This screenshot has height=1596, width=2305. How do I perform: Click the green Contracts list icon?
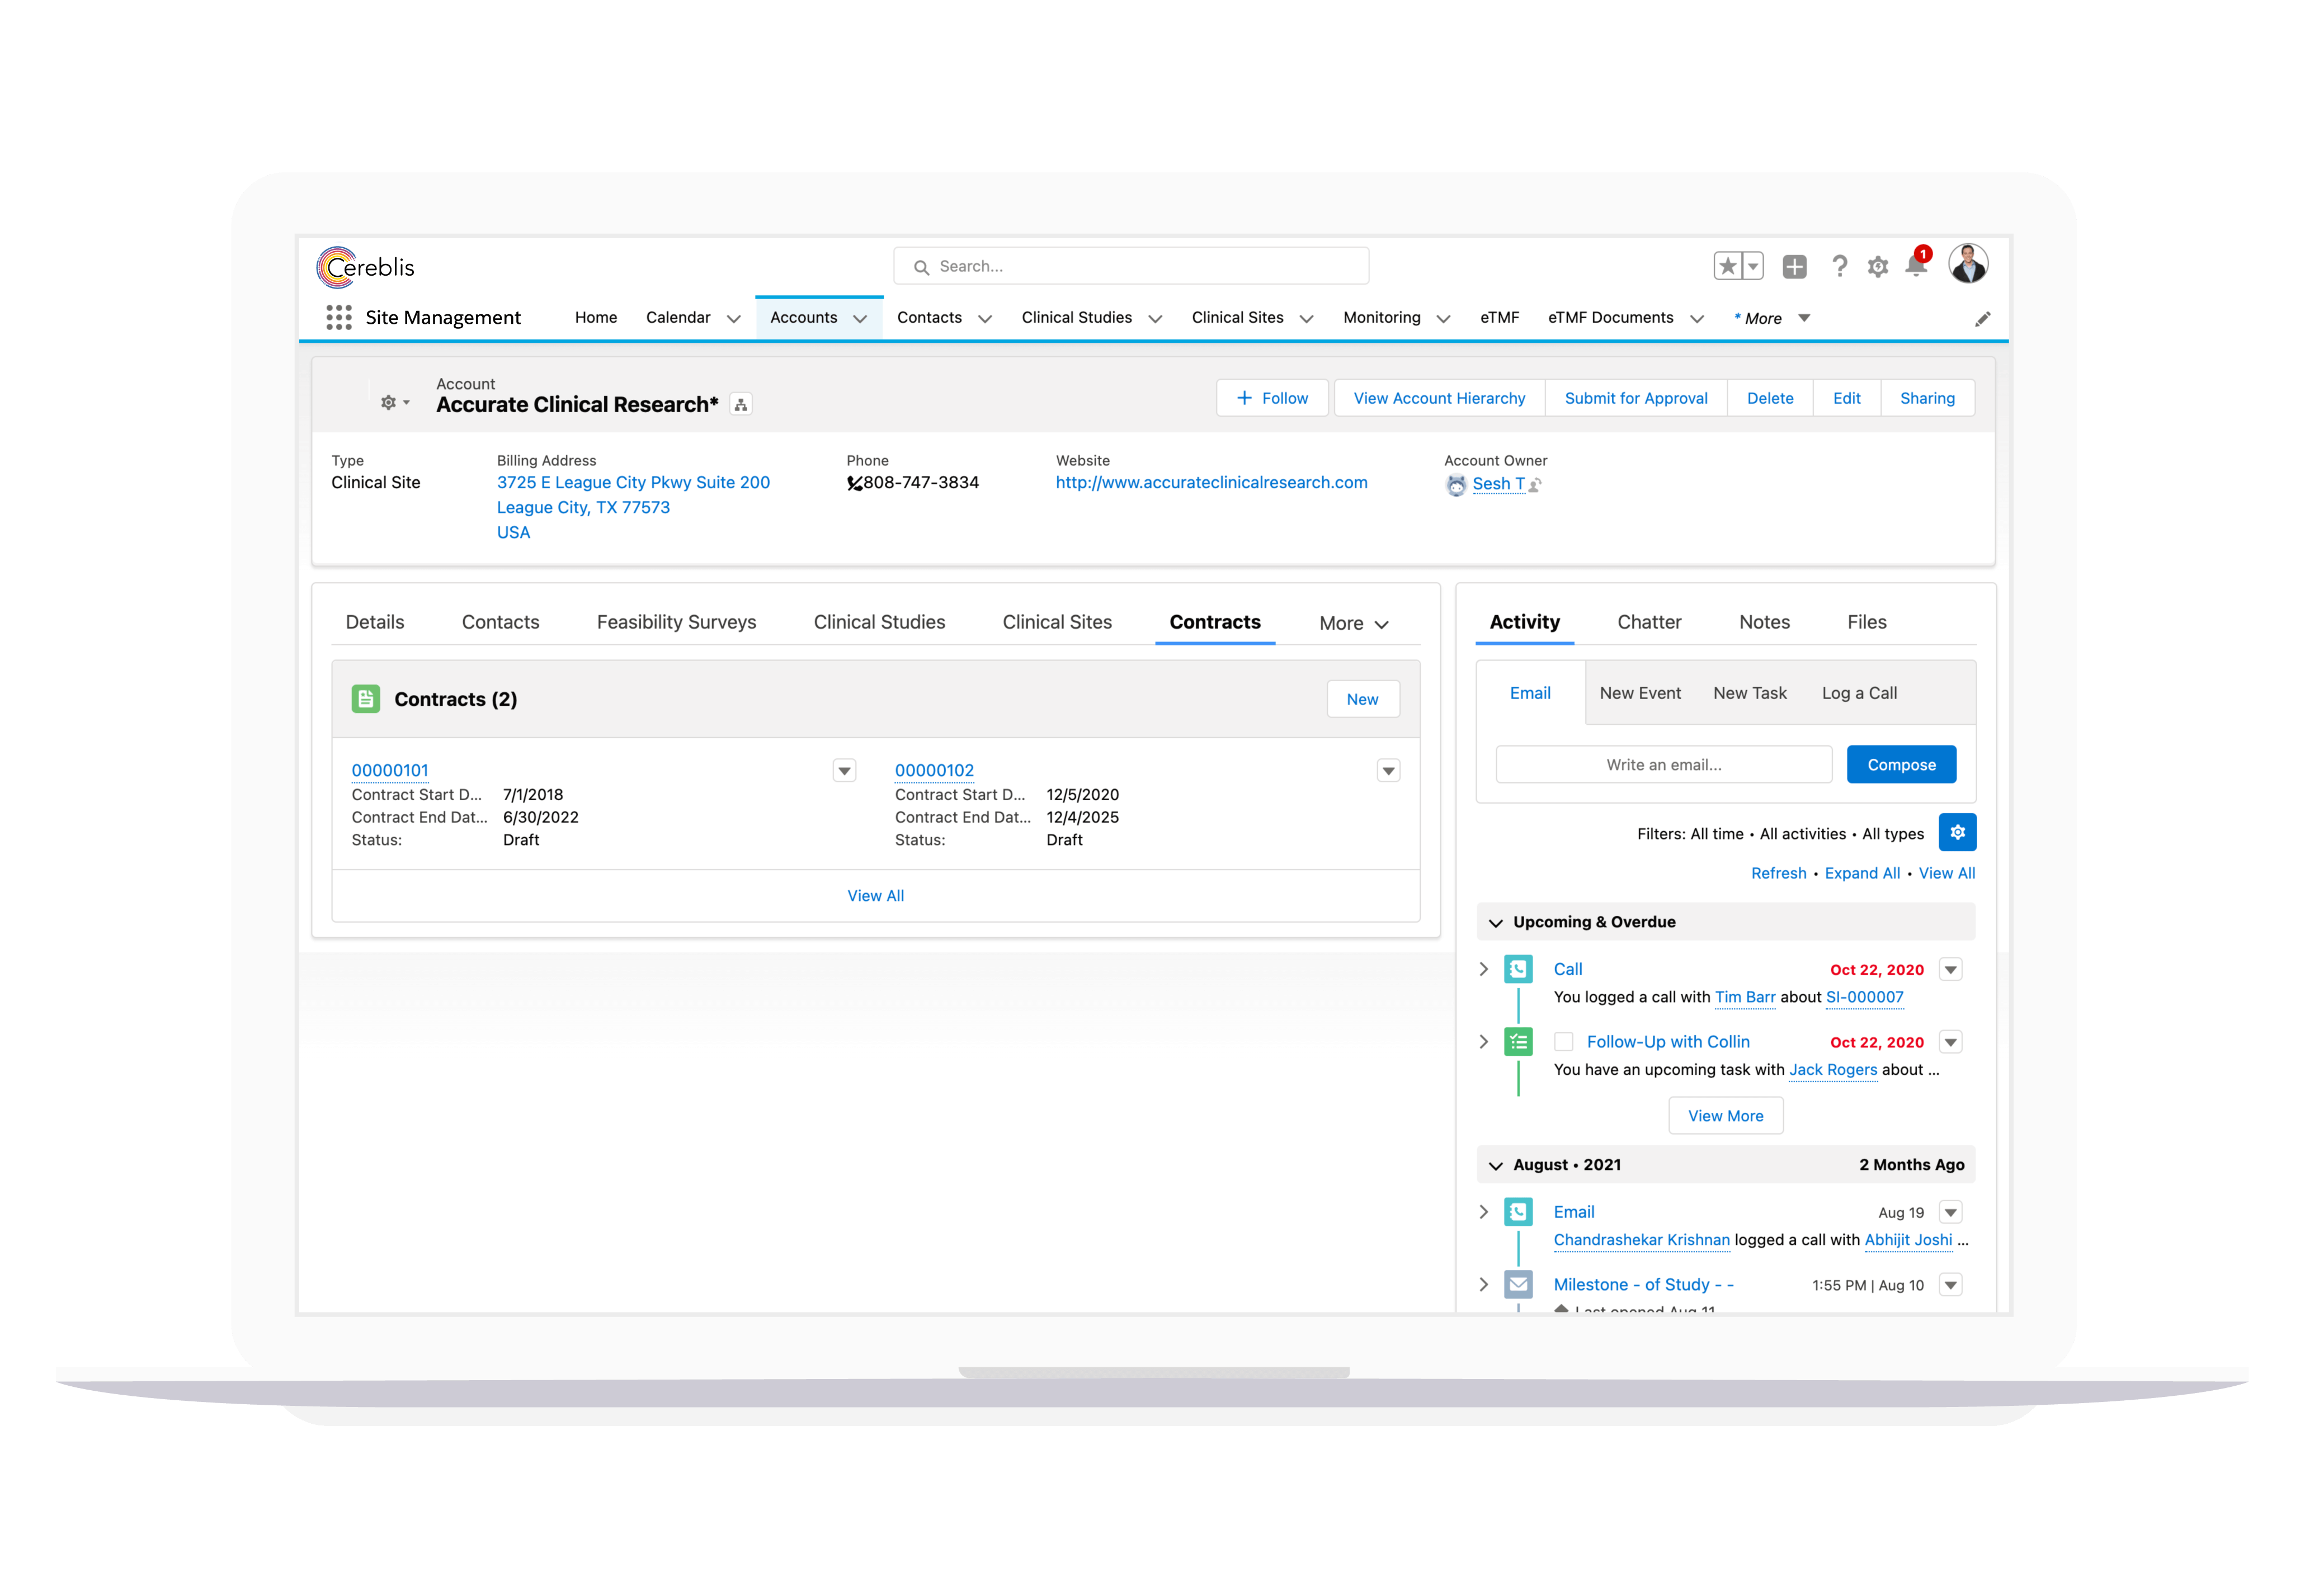[366, 699]
